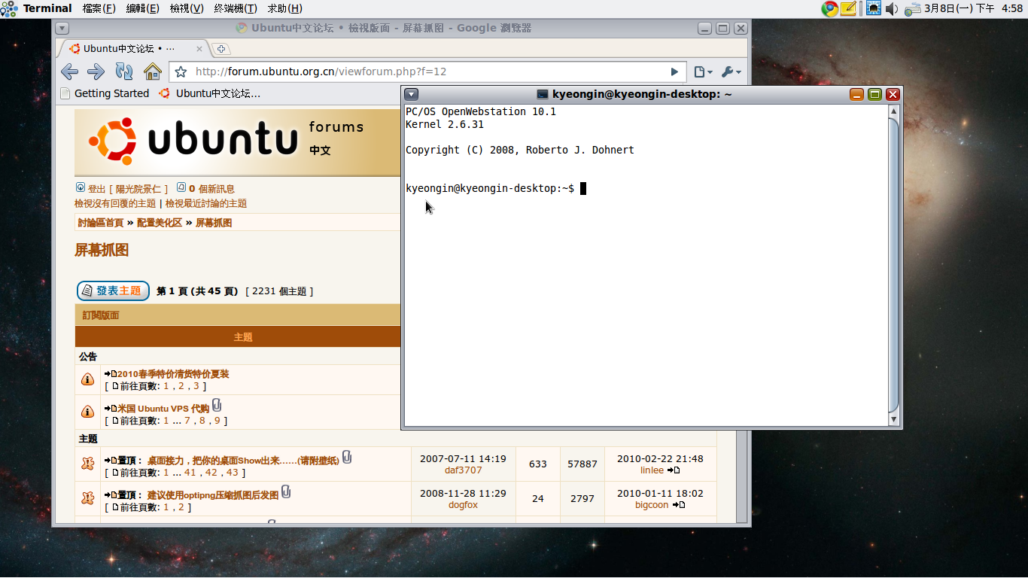The image size is (1028, 578).
Task: Open the 米国 Ubuntu VPS 代购 topic
Action: click(x=163, y=409)
